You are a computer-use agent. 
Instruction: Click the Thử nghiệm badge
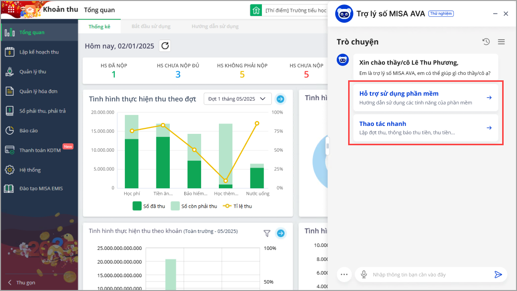click(441, 13)
